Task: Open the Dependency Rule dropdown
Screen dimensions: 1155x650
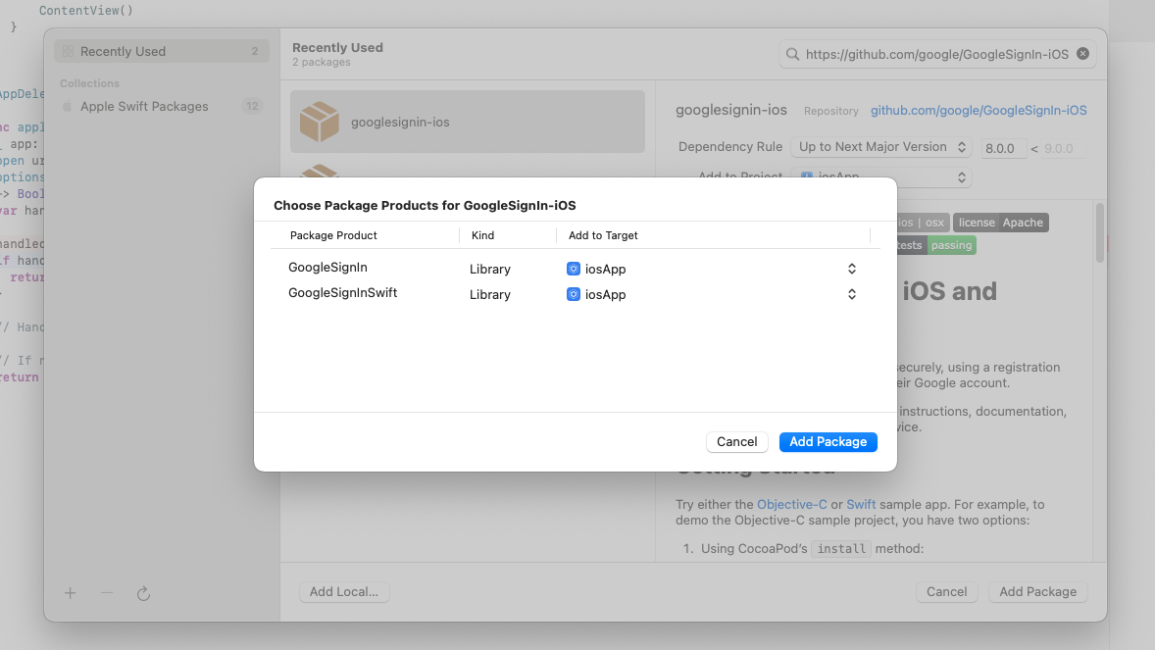Action: click(x=881, y=147)
